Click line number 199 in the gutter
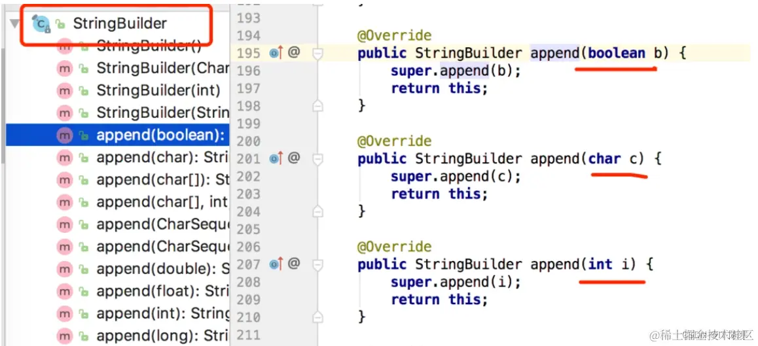This screenshot has width=758, height=346. [249, 124]
